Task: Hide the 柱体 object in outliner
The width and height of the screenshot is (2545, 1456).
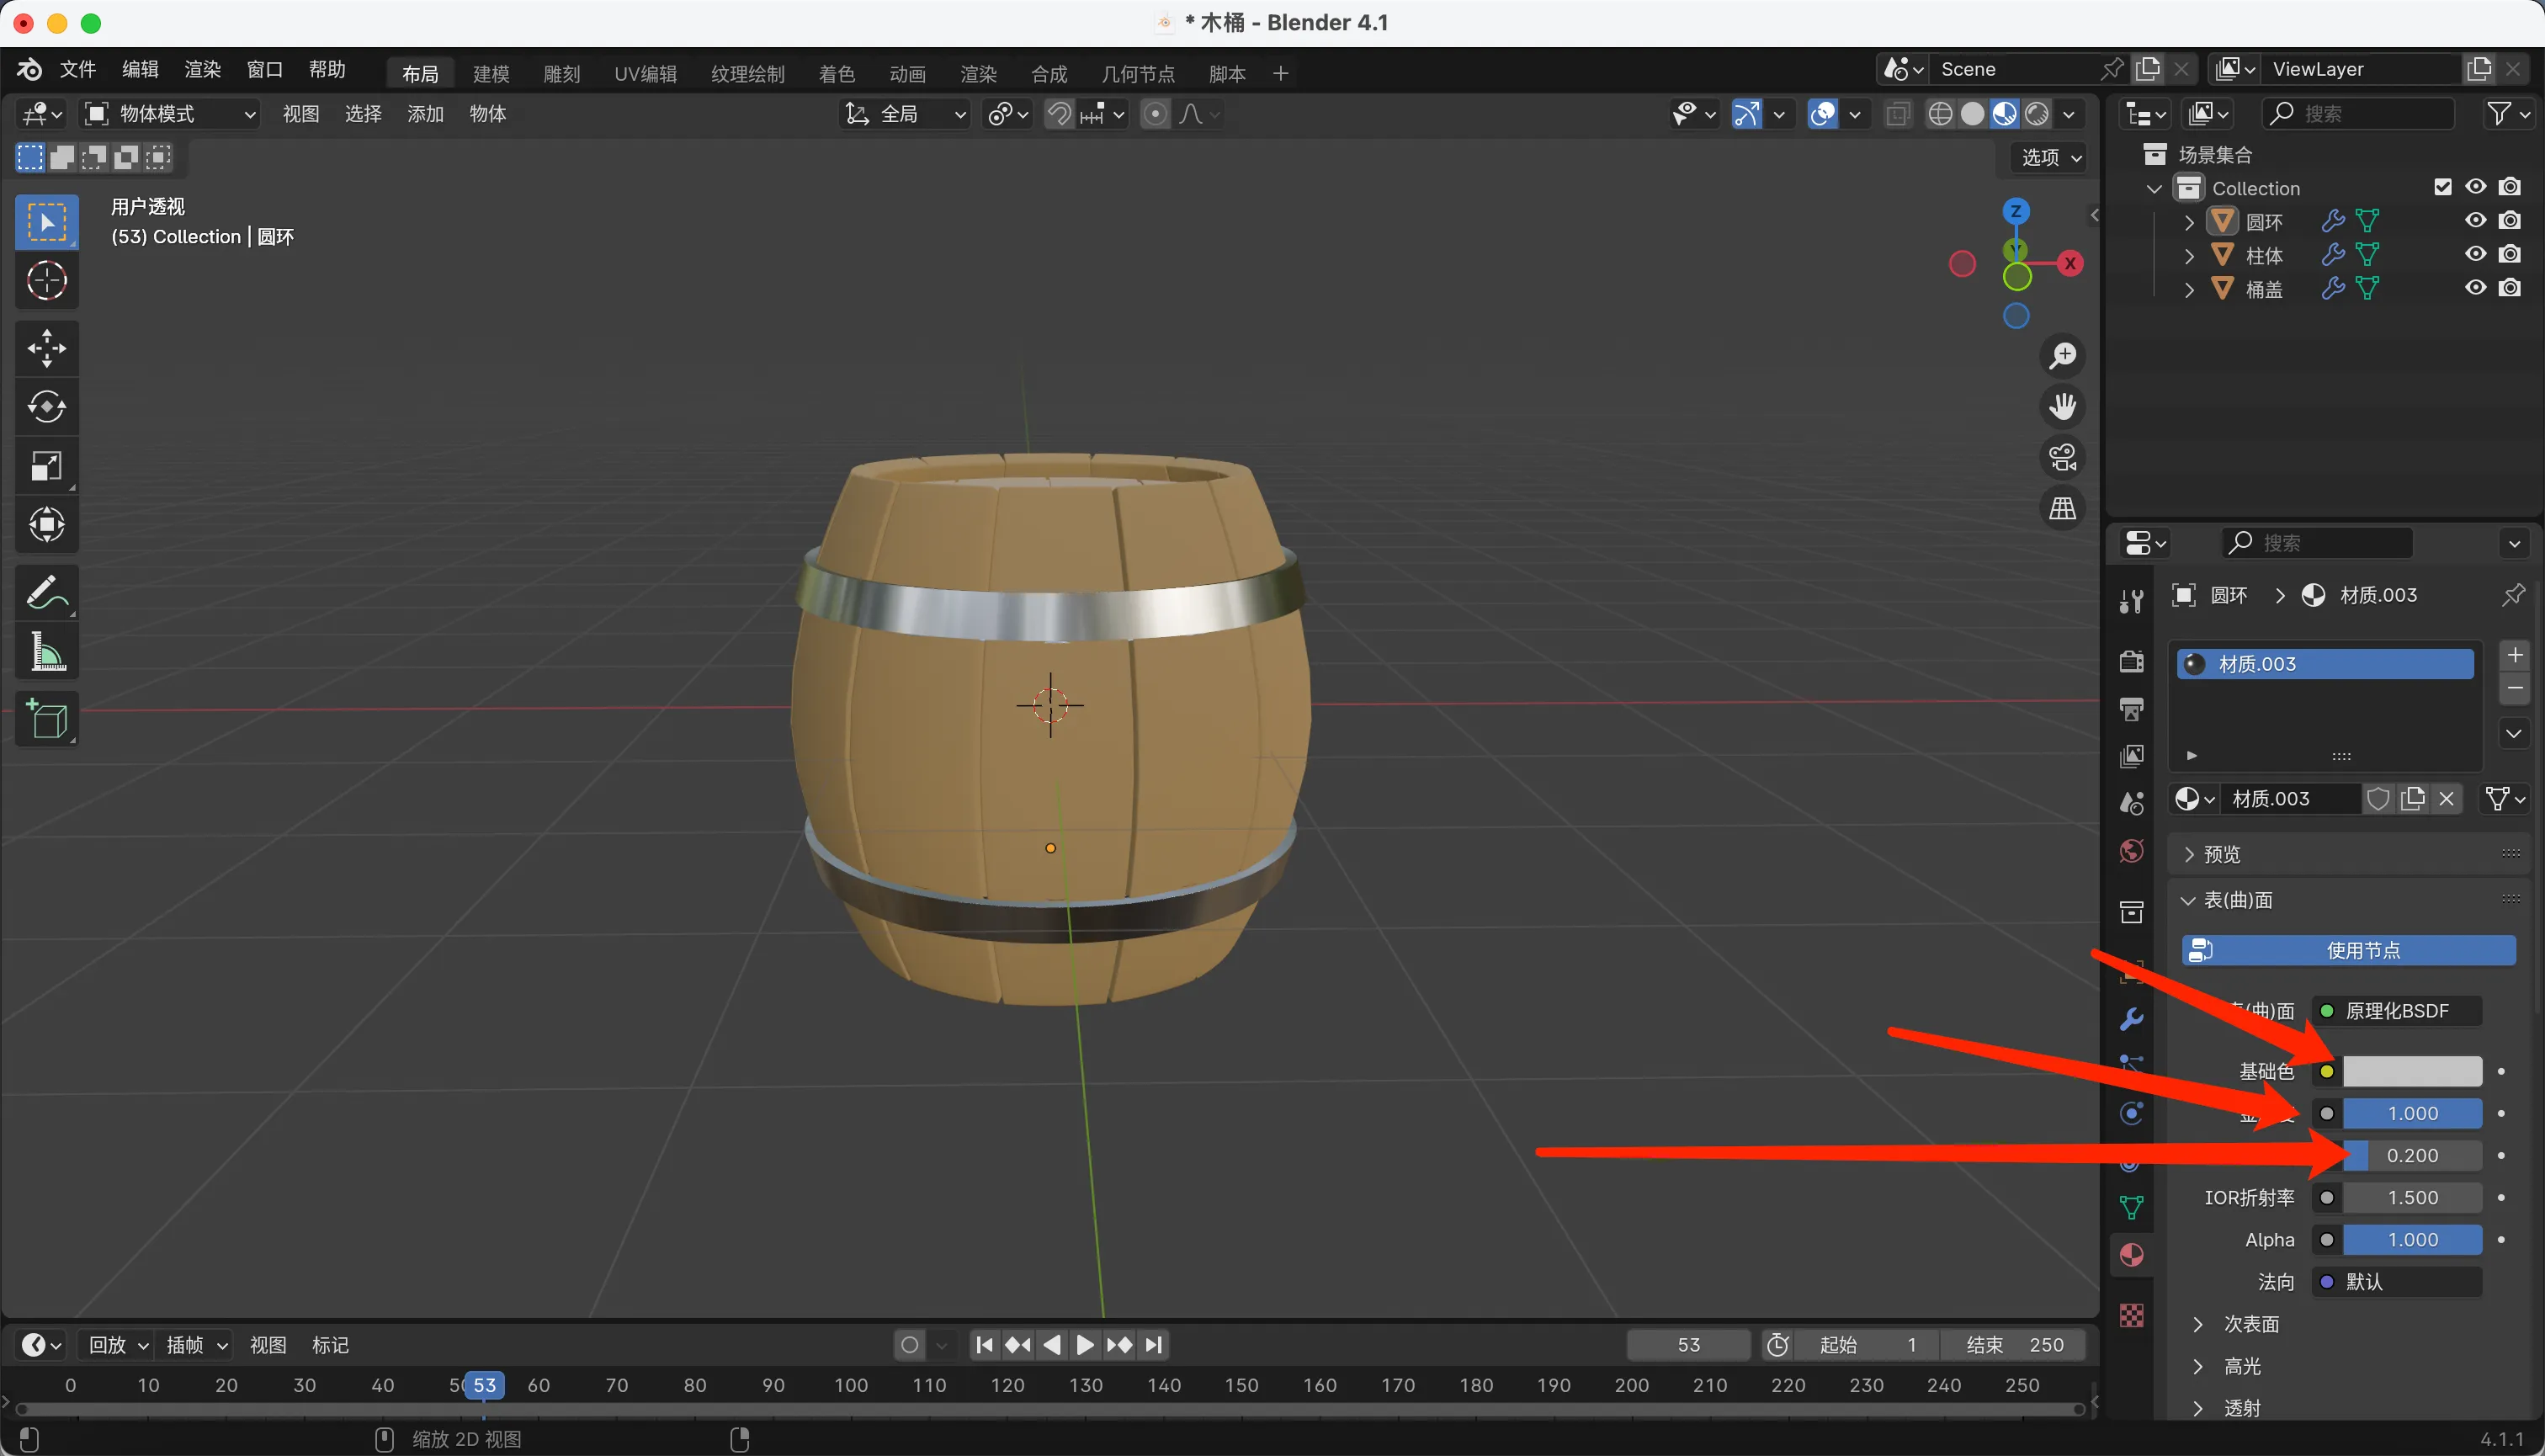Action: tap(2475, 254)
